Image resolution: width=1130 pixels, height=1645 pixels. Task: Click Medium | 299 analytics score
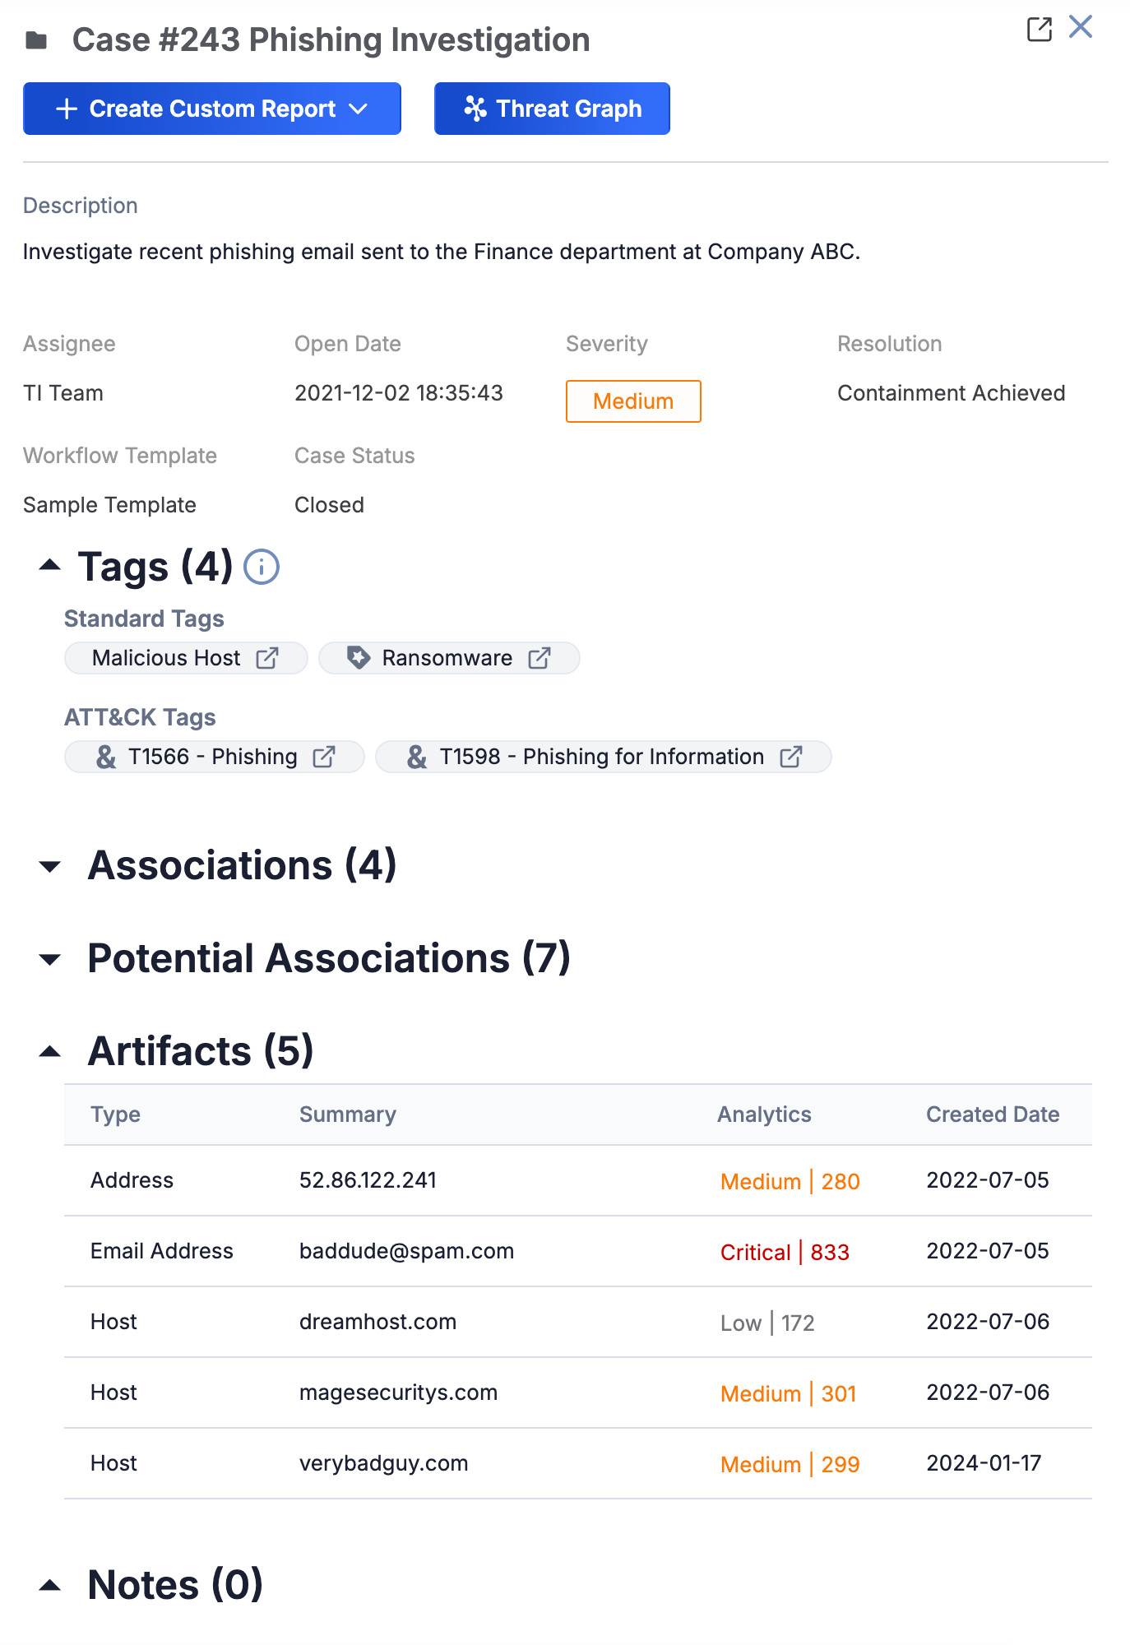coord(790,1464)
